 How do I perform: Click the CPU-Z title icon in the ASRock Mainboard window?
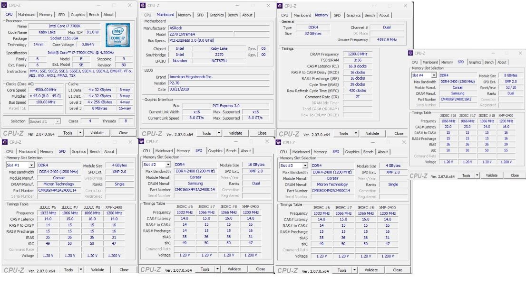143,5
